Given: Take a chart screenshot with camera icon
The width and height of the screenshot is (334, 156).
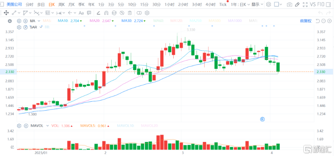Looking at the screenshot, I should [289, 4].
